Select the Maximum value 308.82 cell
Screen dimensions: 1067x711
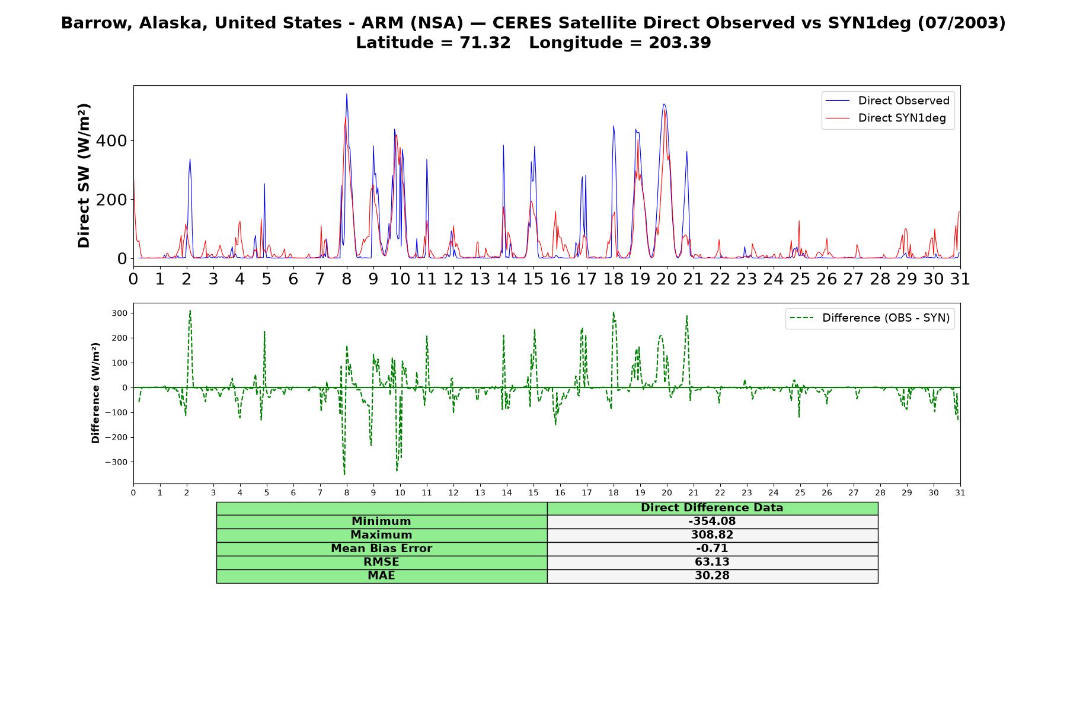(x=713, y=535)
